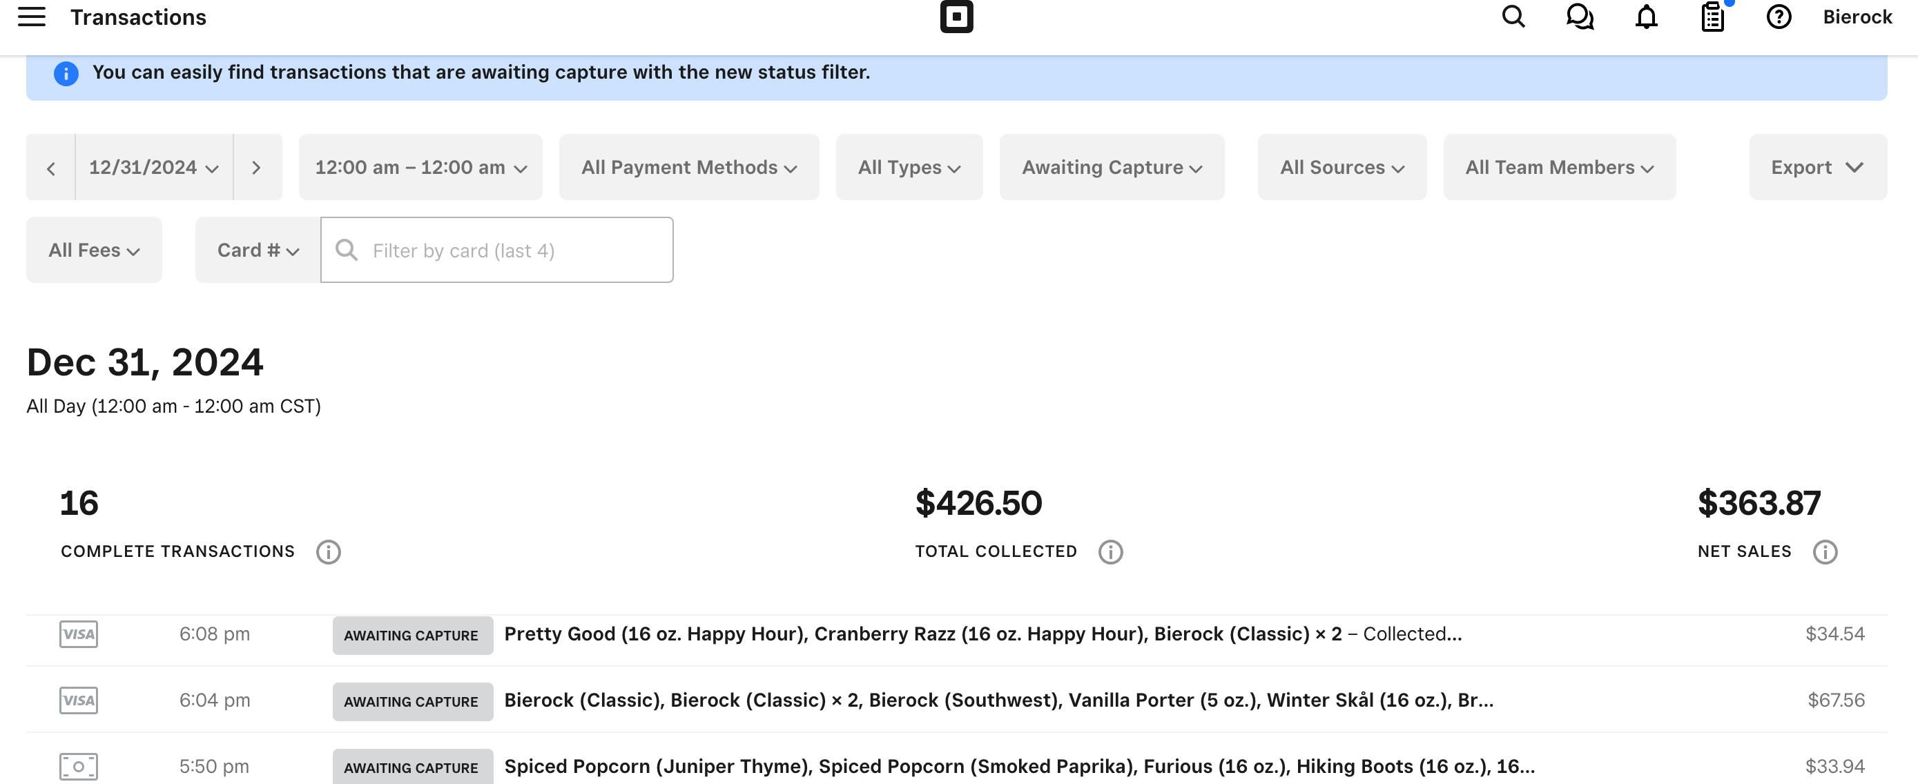
Task: Open the hamburger navigation menu
Action: (x=31, y=17)
